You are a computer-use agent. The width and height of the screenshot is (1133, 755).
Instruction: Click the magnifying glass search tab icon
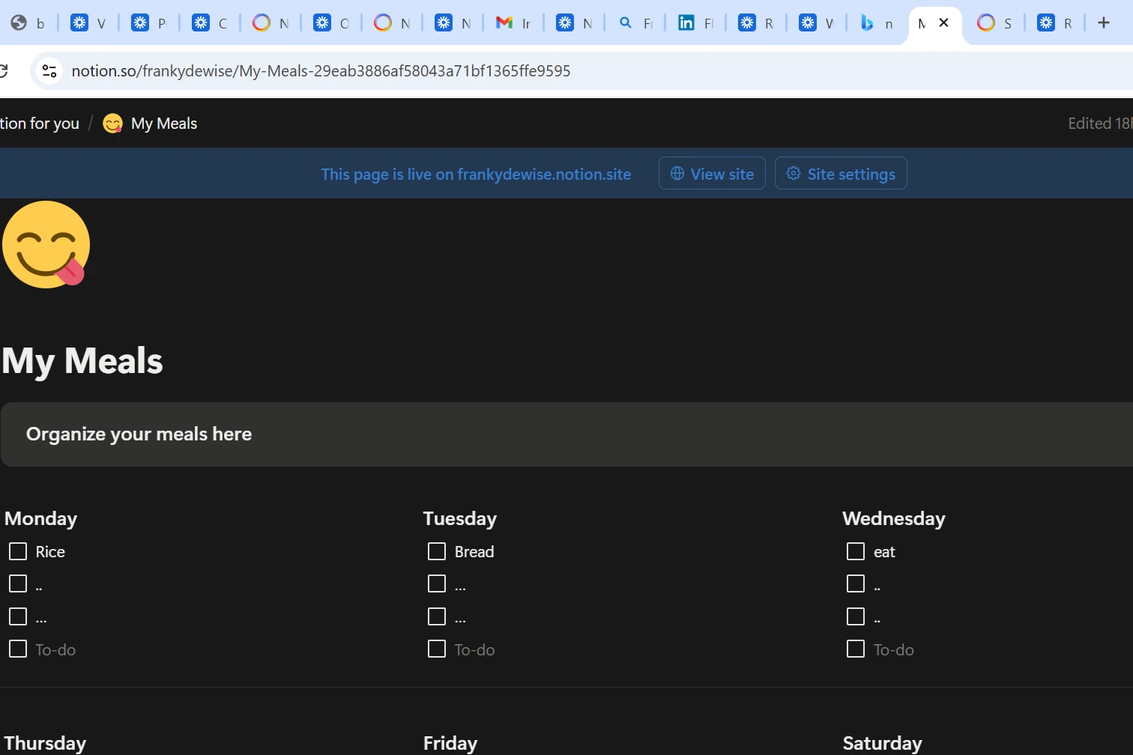[x=626, y=22]
